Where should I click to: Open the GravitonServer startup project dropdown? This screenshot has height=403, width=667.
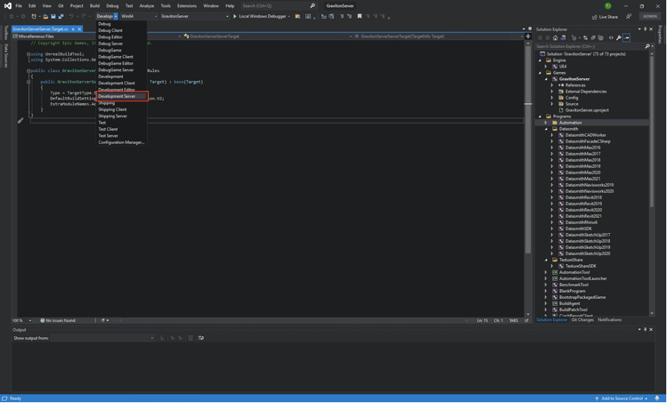coord(194,16)
